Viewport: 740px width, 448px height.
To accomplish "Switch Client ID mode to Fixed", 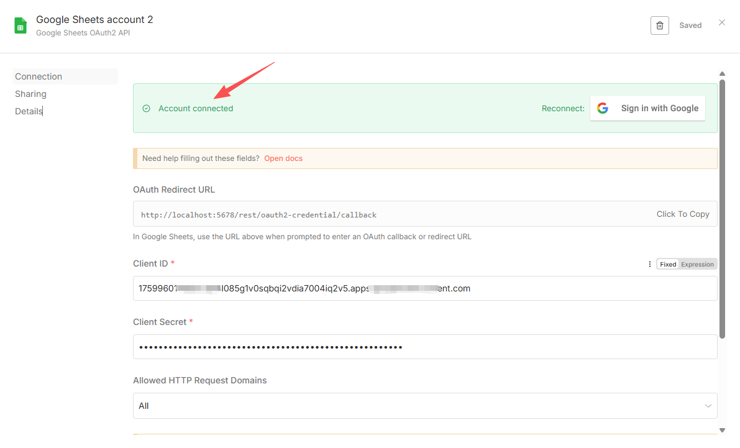I will pyautogui.click(x=668, y=264).
